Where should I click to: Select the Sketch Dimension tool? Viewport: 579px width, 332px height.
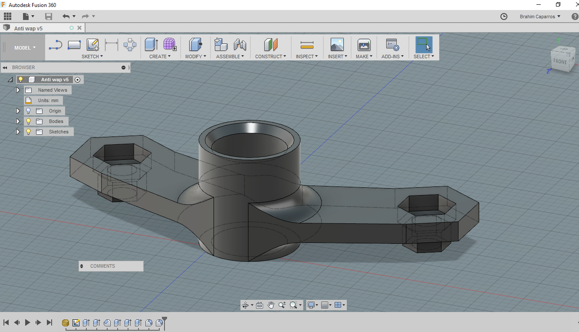click(112, 44)
